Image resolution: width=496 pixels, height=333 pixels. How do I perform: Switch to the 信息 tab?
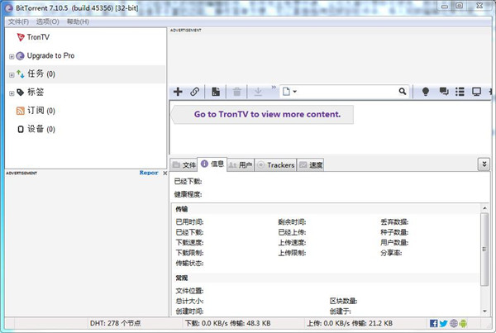pos(212,164)
